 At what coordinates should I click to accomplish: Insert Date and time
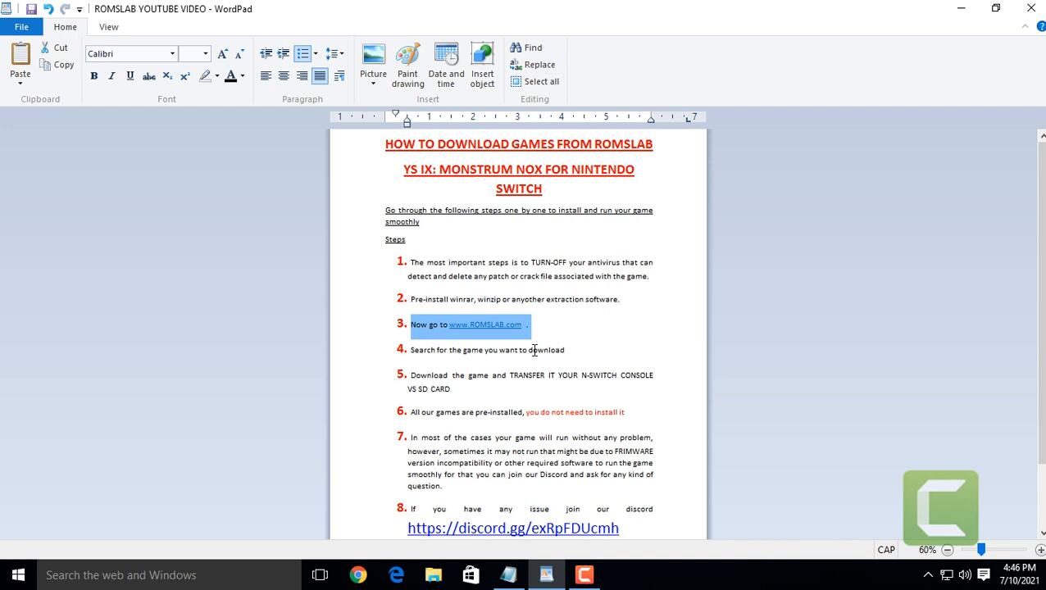[x=446, y=56]
